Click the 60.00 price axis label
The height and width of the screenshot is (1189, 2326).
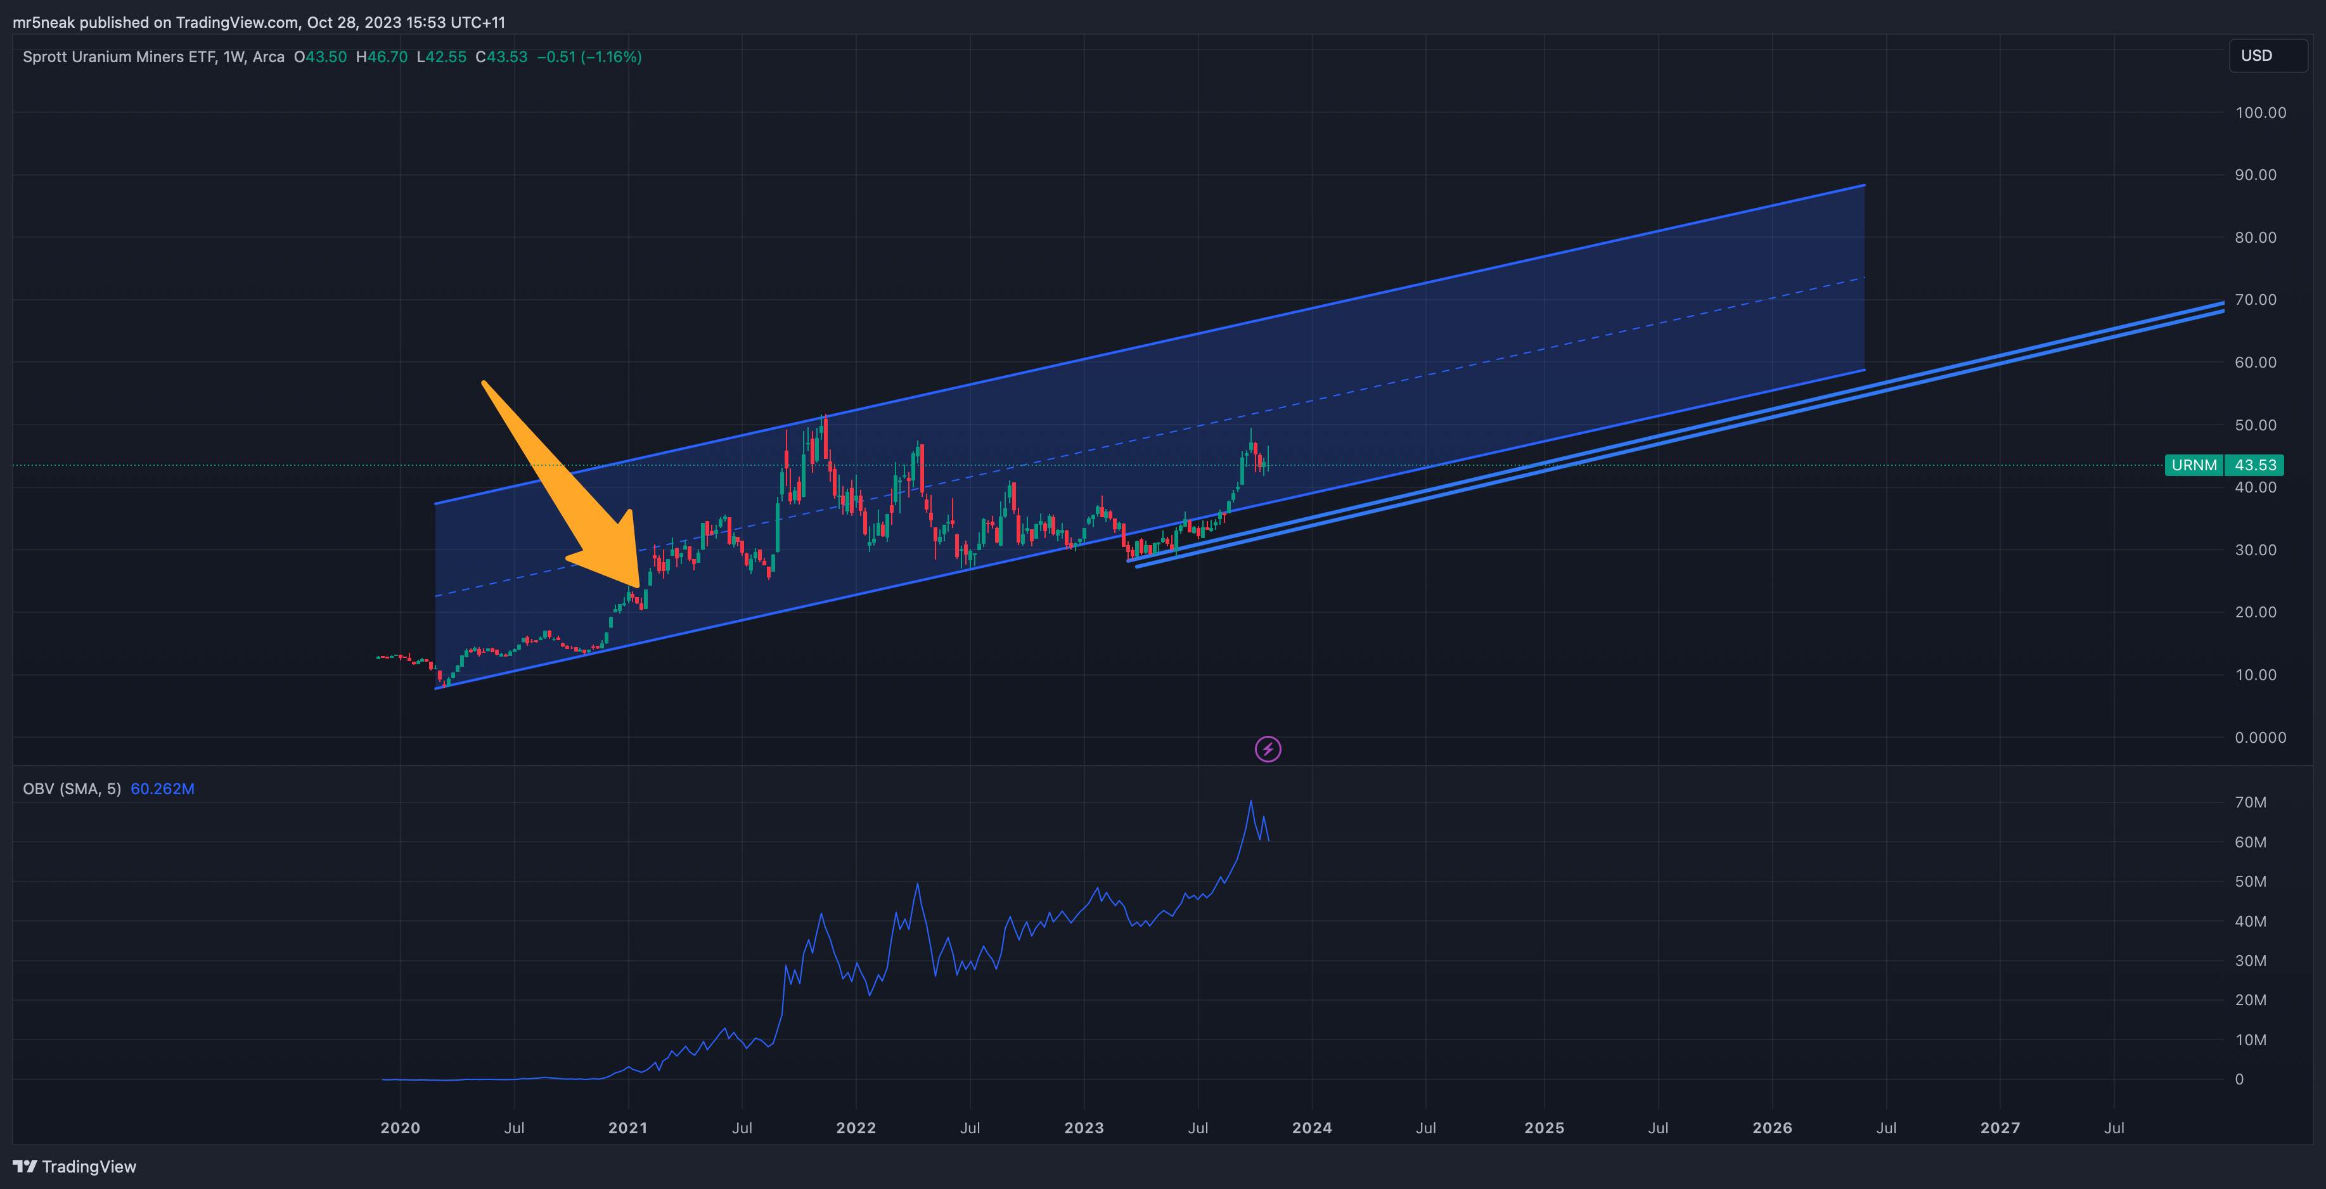coord(2256,362)
